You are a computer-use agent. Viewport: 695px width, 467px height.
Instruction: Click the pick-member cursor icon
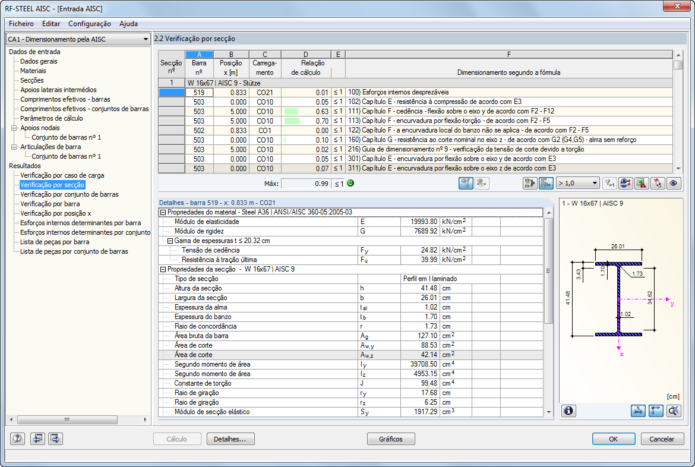pos(658,183)
